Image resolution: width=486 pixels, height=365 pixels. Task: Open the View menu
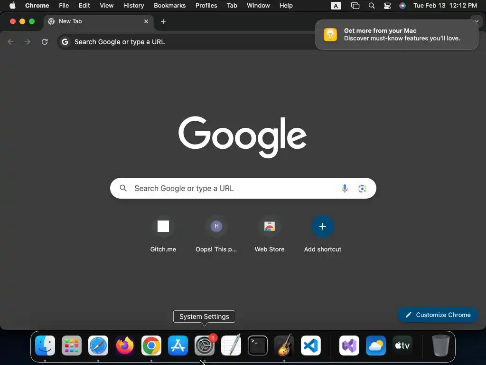coord(107,6)
